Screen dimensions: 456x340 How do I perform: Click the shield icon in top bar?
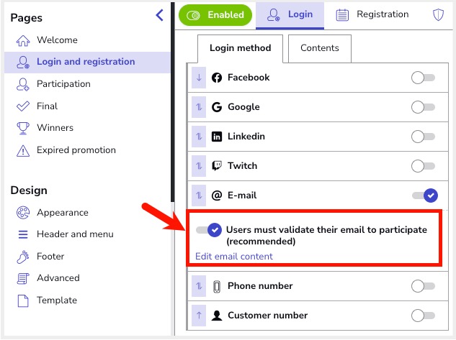438,15
